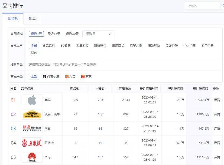224x165 pixels.
Task: Select 全部 under 商品来源
Action: [34, 76]
